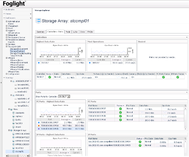Expand the Configuration node
The image size is (189, 157).
pyautogui.click(x=7, y=74)
